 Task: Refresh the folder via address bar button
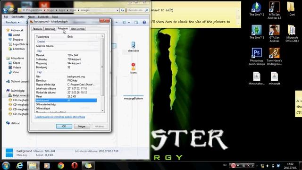pyautogui.click(x=123, y=10)
